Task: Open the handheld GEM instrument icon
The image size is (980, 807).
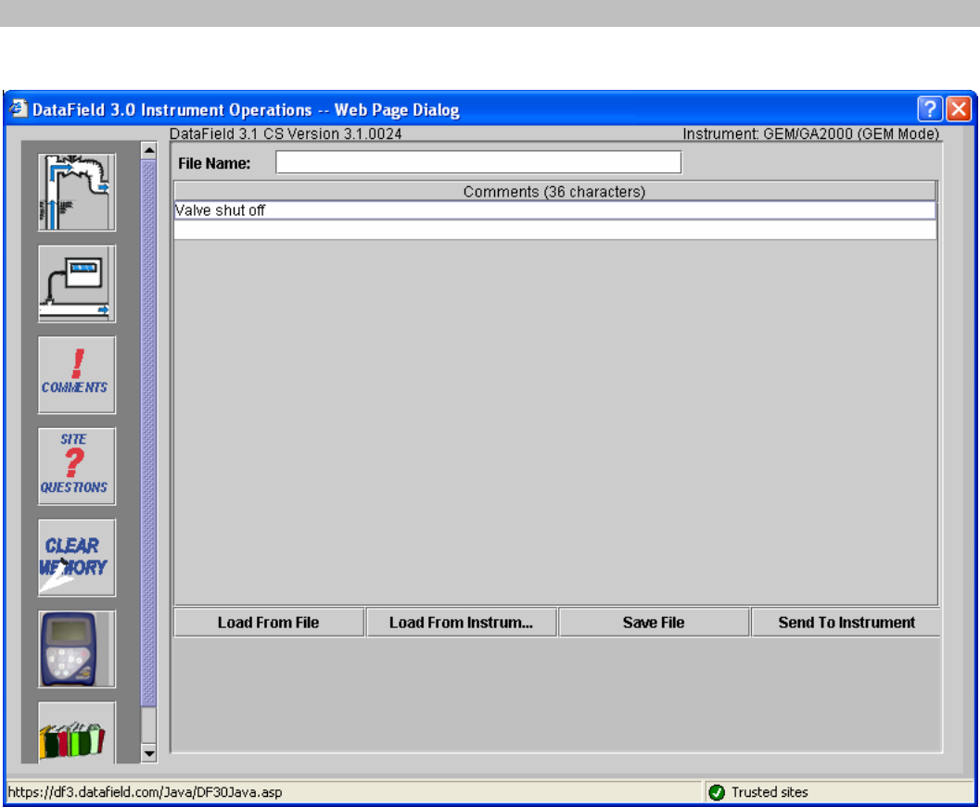Action: click(76, 649)
